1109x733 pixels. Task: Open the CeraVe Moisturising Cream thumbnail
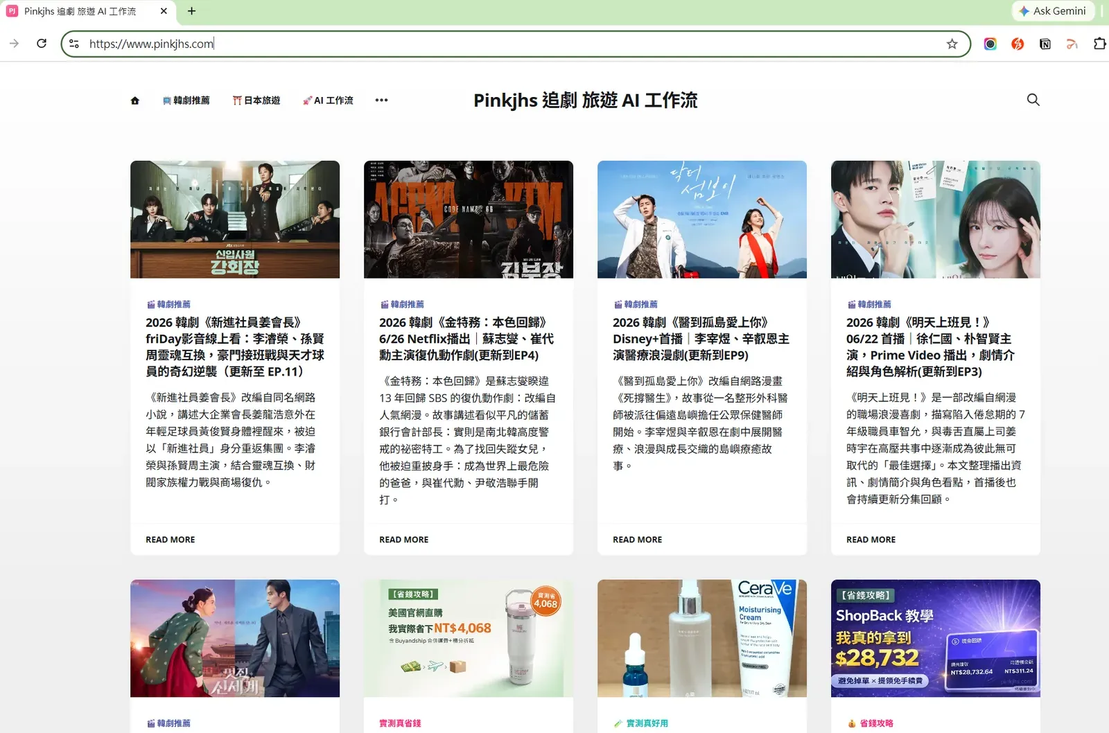(702, 638)
